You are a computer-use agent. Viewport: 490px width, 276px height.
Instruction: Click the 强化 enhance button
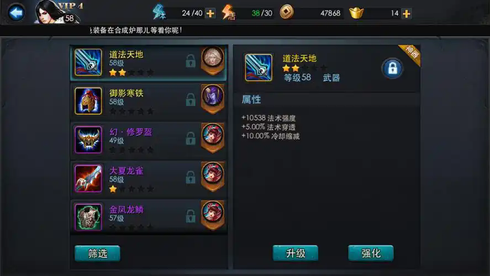(371, 253)
